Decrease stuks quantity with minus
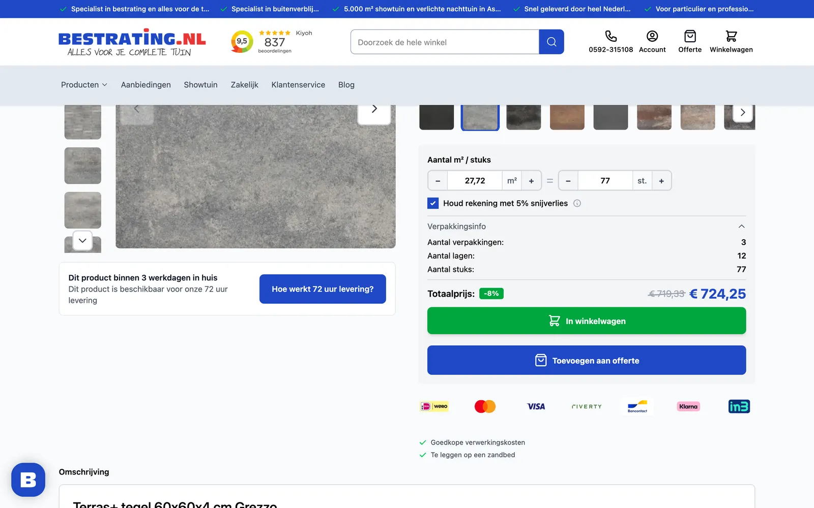This screenshot has height=508, width=814. click(568, 181)
